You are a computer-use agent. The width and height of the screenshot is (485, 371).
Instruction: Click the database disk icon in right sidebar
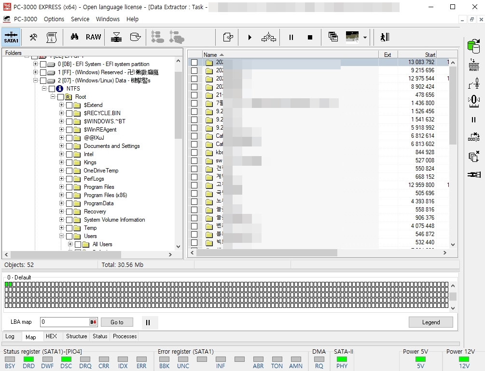click(473, 46)
